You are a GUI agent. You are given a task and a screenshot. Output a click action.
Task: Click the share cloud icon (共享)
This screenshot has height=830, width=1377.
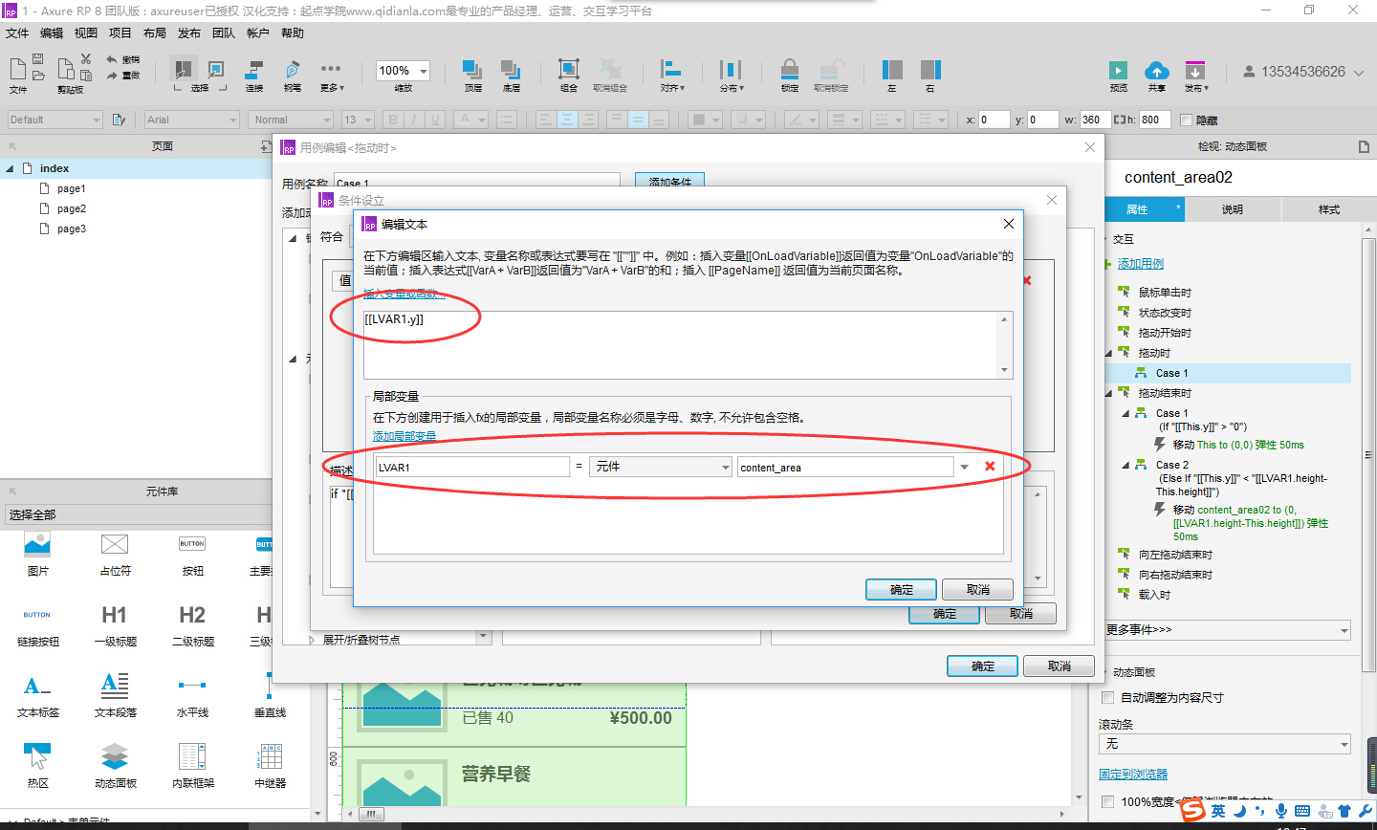(x=1157, y=70)
